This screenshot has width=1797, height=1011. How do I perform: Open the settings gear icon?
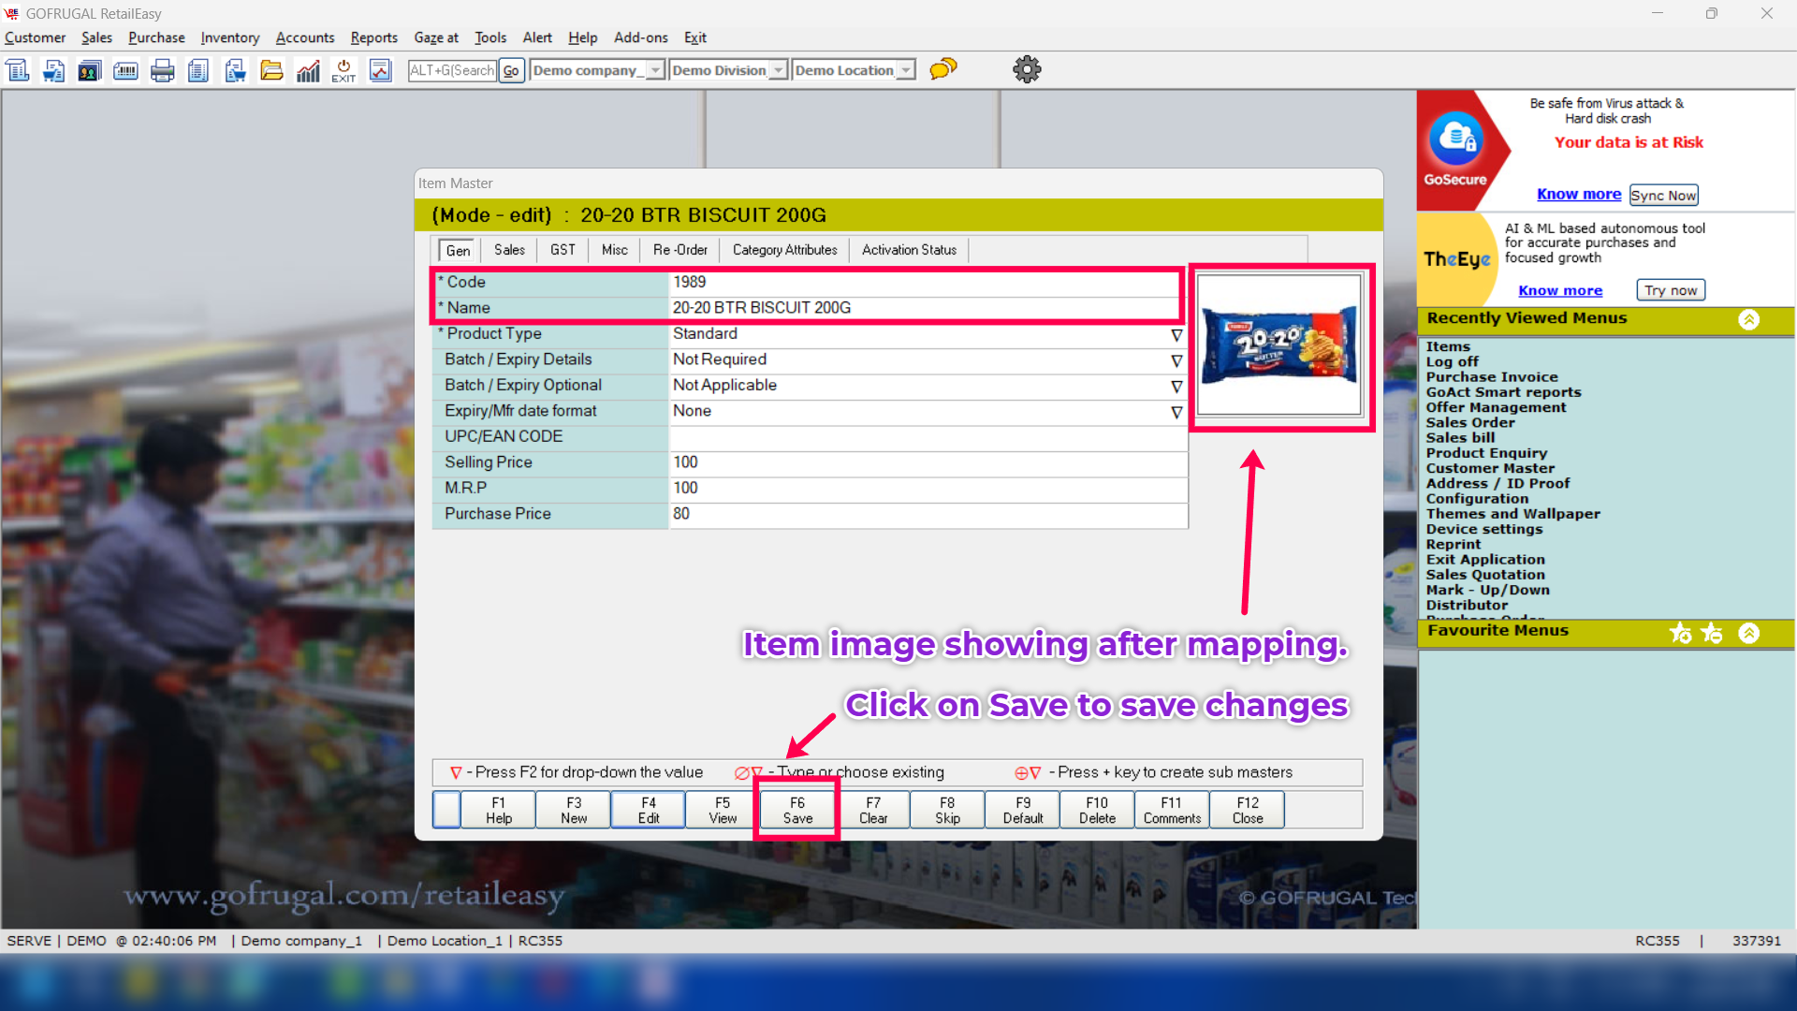(x=1027, y=69)
